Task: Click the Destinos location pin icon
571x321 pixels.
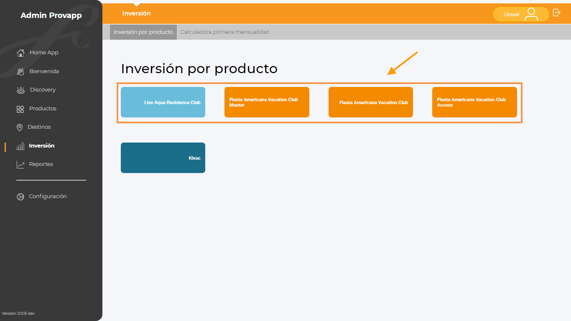Action: pyautogui.click(x=20, y=127)
